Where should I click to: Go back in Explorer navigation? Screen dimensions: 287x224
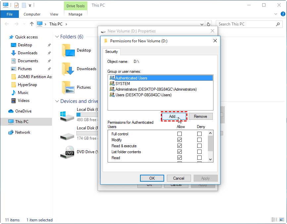click(x=7, y=24)
